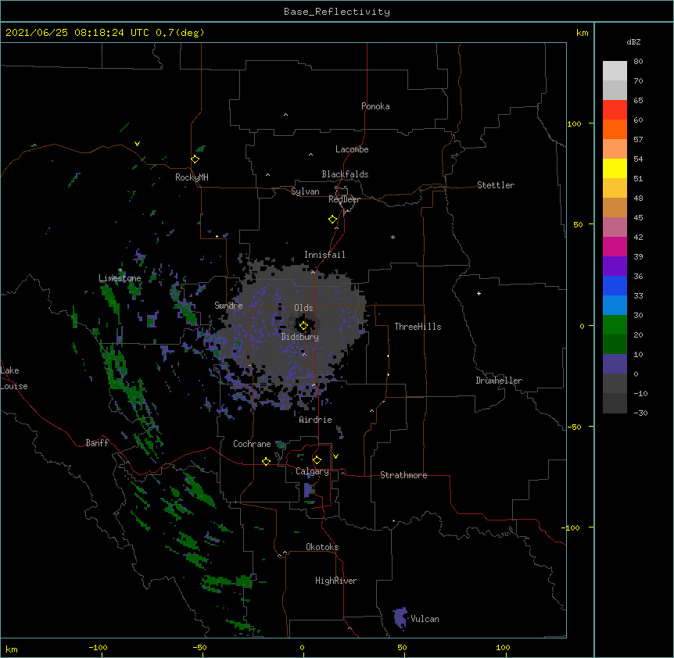Click the Lake Louise label

click(x=14, y=378)
